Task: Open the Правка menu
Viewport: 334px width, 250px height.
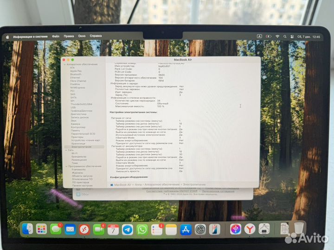Action: [x=69, y=36]
